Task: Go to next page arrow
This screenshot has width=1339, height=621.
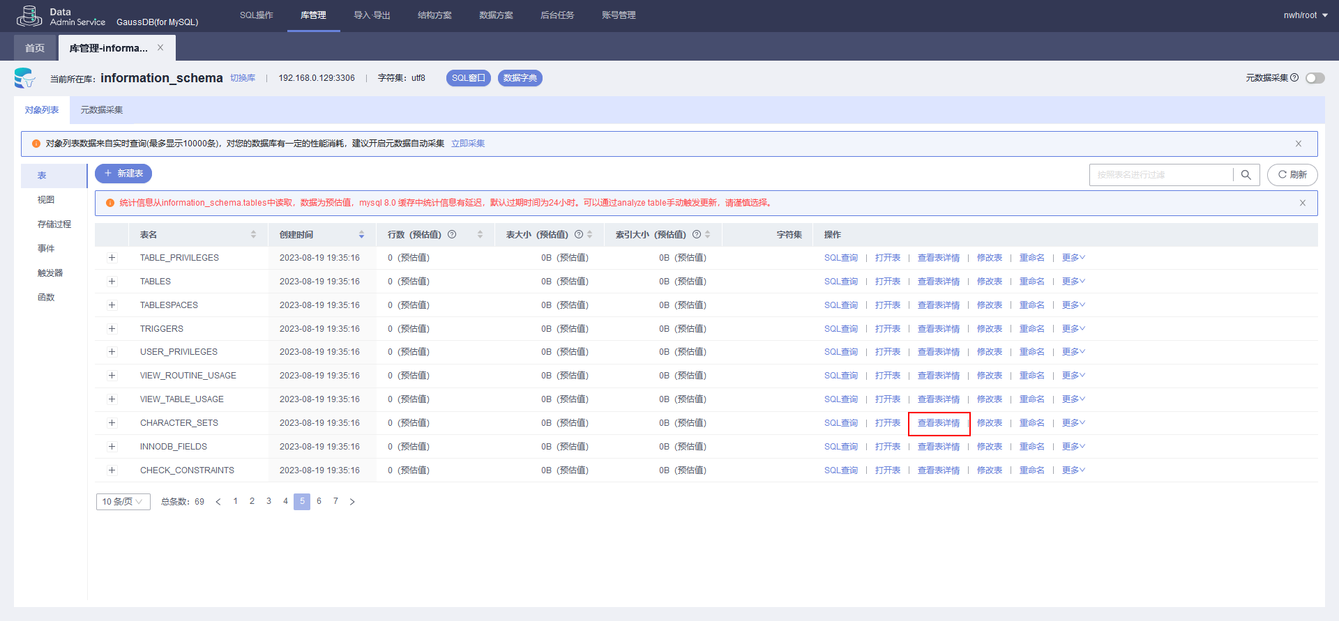Action: [352, 502]
